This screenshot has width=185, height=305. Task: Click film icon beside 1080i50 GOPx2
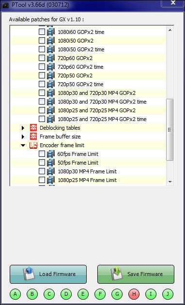point(51,41)
